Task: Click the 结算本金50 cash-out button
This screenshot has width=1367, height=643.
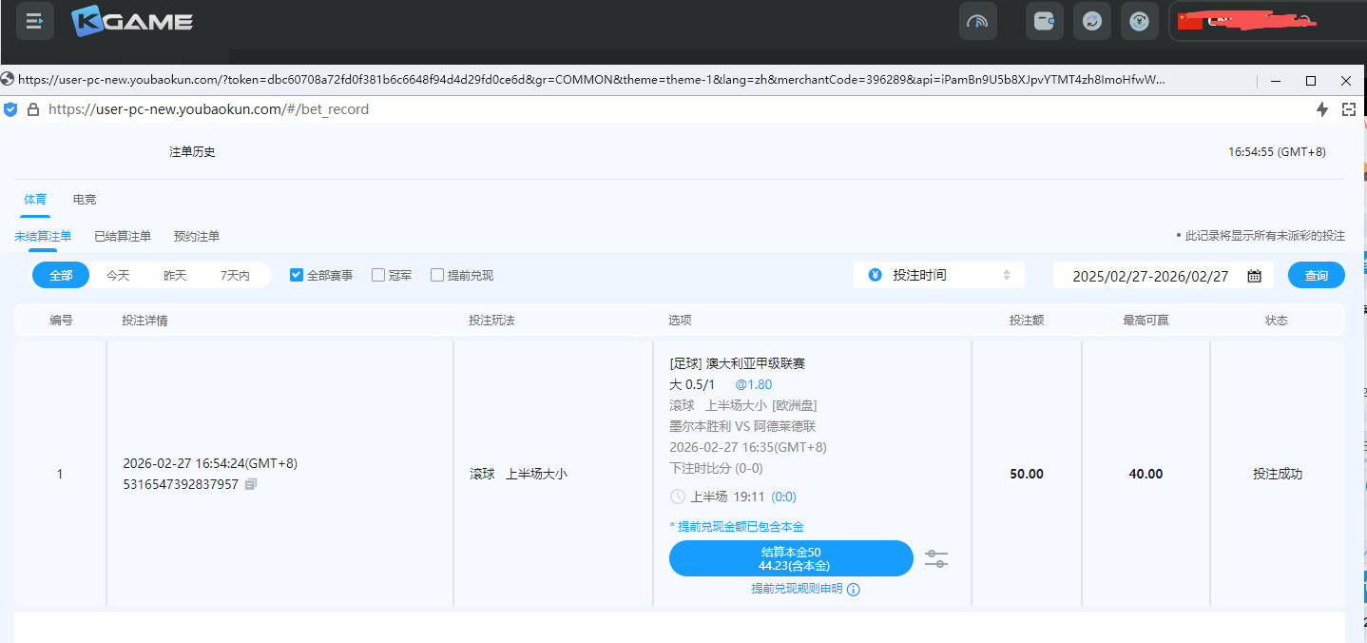Action: click(791, 558)
